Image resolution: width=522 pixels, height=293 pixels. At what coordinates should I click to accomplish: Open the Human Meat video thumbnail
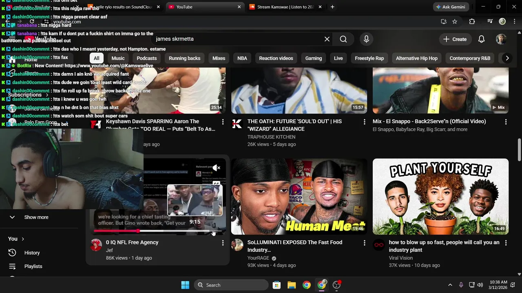pyautogui.click(x=299, y=197)
